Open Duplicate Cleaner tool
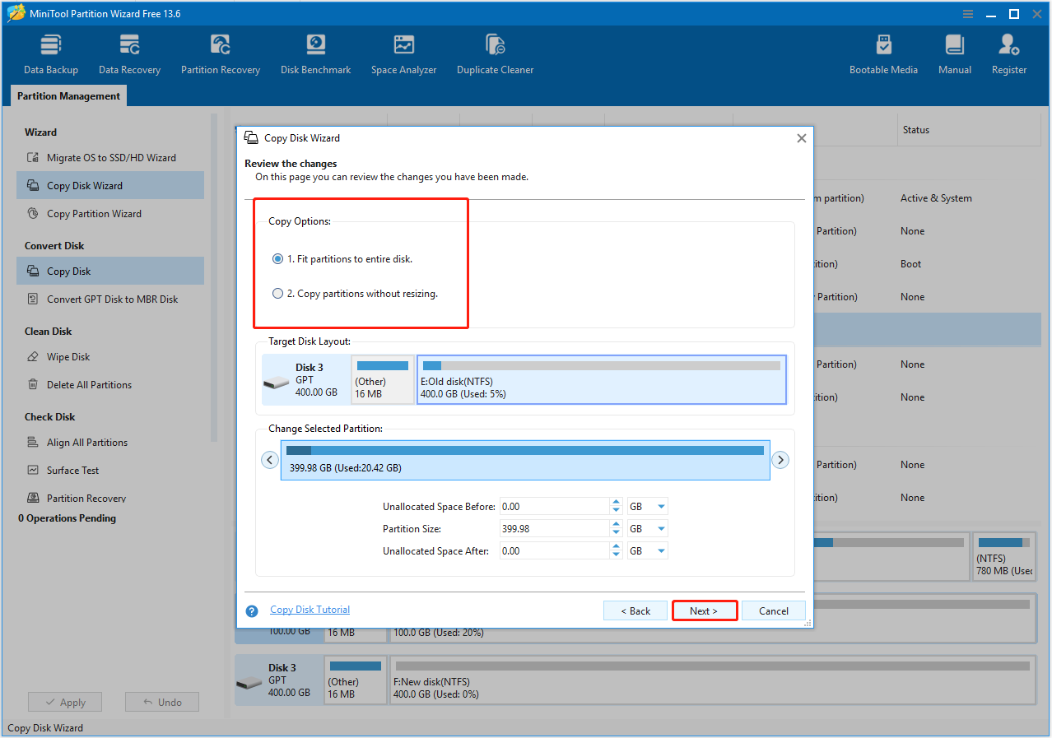The image size is (1052, 738). click(496, 54)
